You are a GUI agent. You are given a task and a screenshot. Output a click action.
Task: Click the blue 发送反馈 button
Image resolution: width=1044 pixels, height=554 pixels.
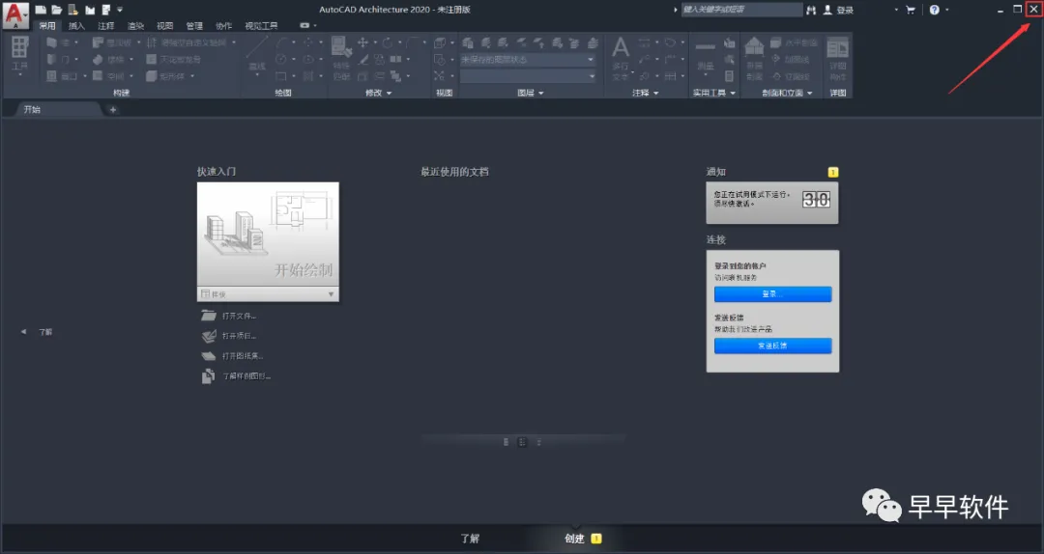pyautogui.click(x=772, y=346)
